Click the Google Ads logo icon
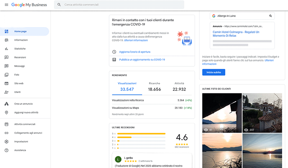 (x=6, y=104)
